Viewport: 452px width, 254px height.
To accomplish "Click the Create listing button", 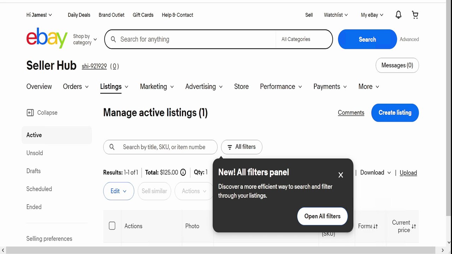I will (x=395, y=113).
